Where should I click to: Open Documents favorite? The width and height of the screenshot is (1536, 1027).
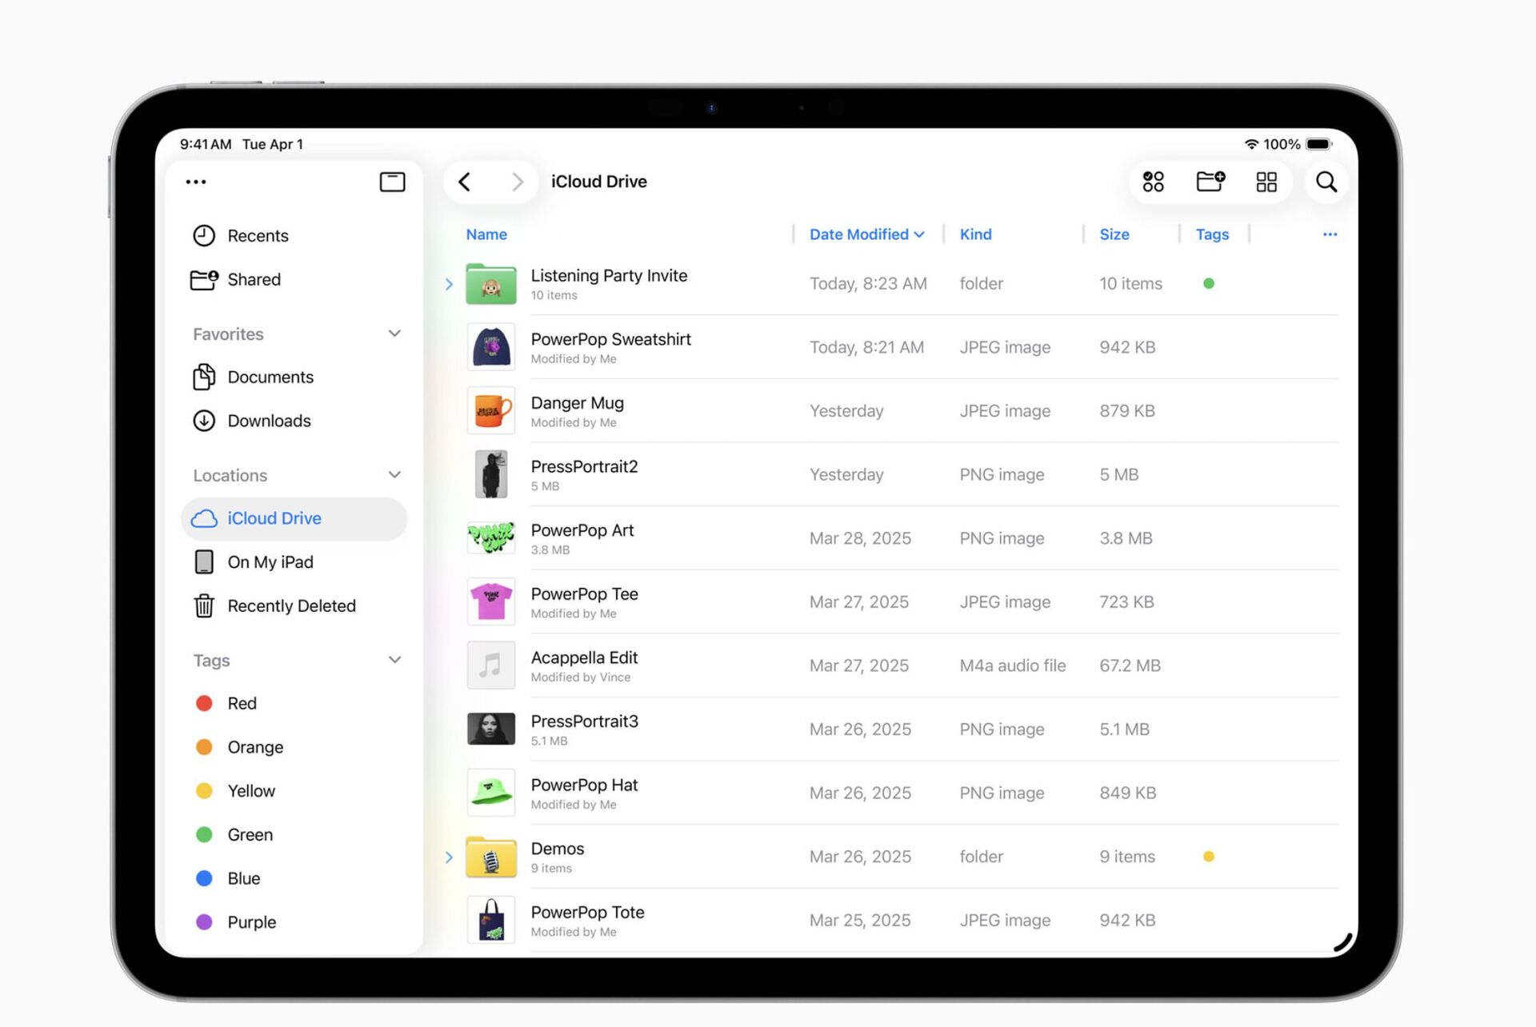point(294,377)
